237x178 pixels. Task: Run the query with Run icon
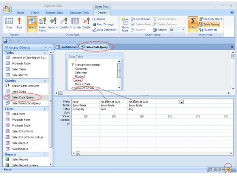pyautogui.click(x=19, y=23)
